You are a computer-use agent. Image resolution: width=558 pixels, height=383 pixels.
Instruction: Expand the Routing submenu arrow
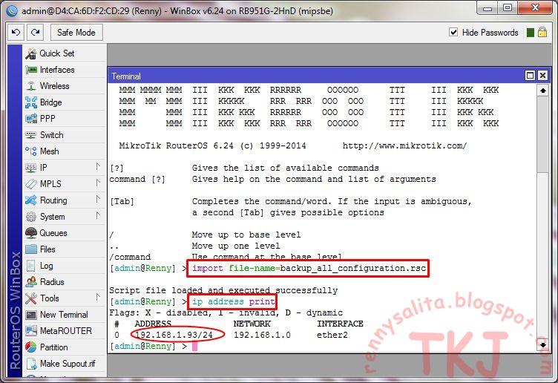(x=98, y=200)
